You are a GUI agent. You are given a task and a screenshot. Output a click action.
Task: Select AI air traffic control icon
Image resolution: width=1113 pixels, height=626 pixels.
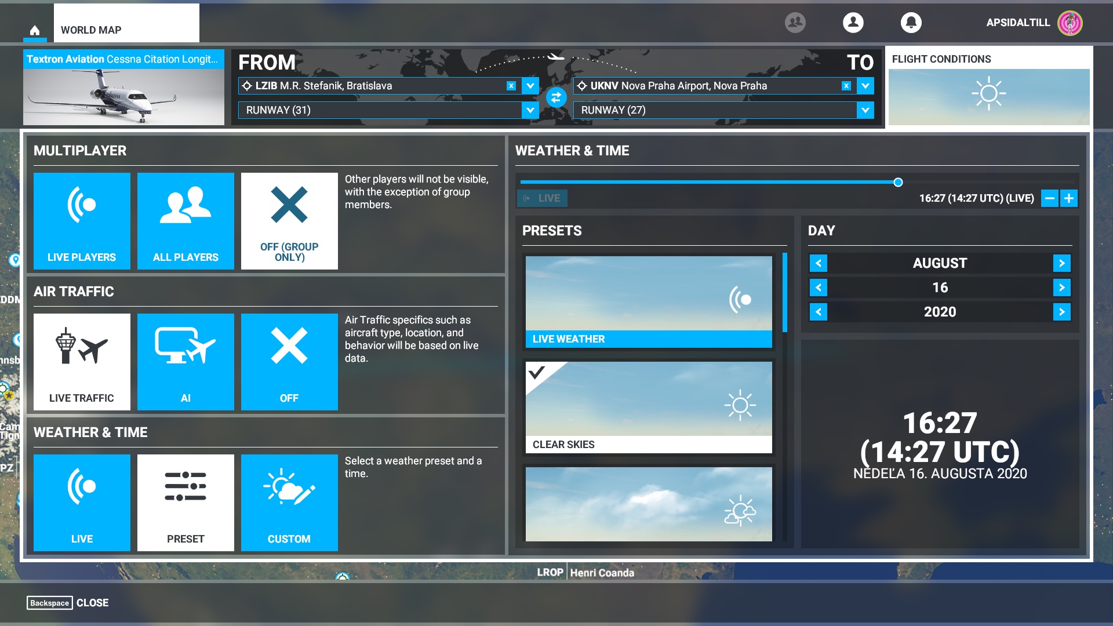pyautogui.click(x=185, y=361)
